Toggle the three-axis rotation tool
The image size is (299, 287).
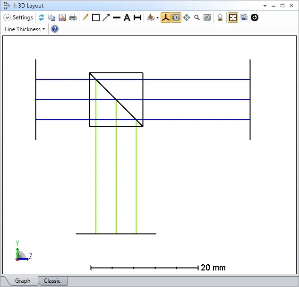(166, 17)
